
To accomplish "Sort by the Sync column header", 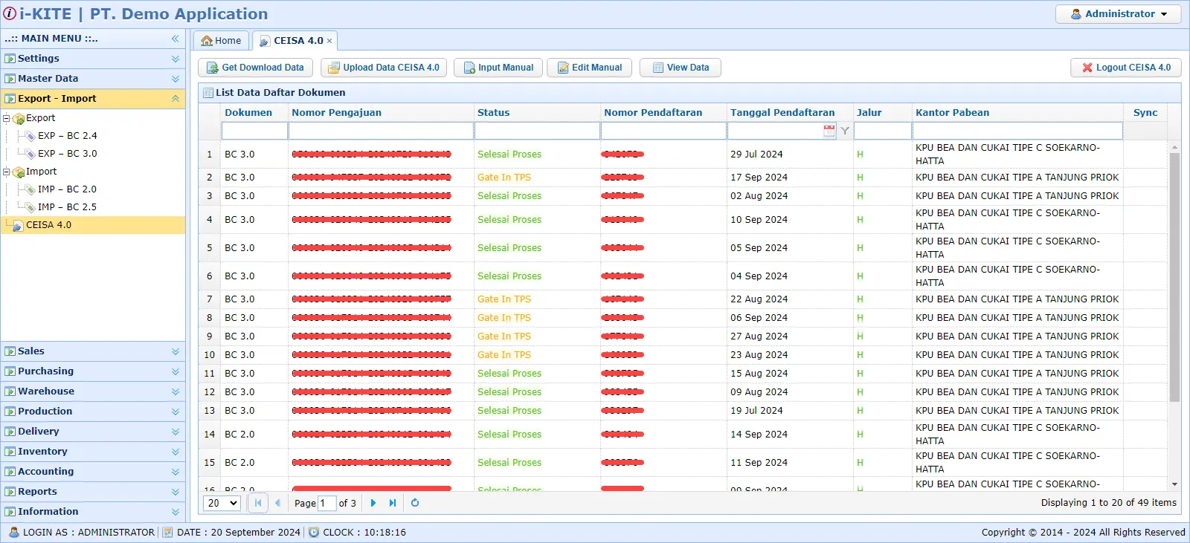I will tap(1145, 113).
